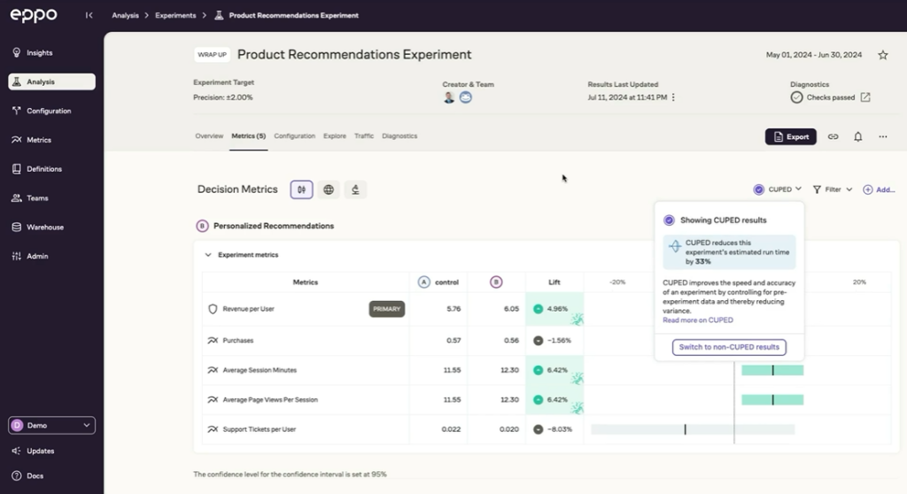Screen dimensions: 907x494
Task: Click the Eppo logo
Action: click(34, 15)
